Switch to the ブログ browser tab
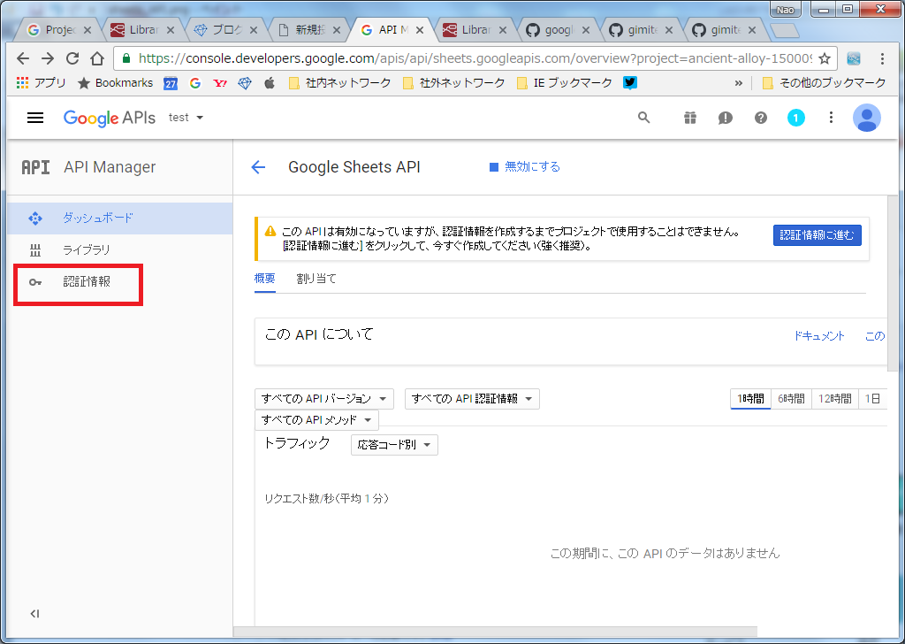This screenshot has height=644, width=905. [x=225, y=30]
